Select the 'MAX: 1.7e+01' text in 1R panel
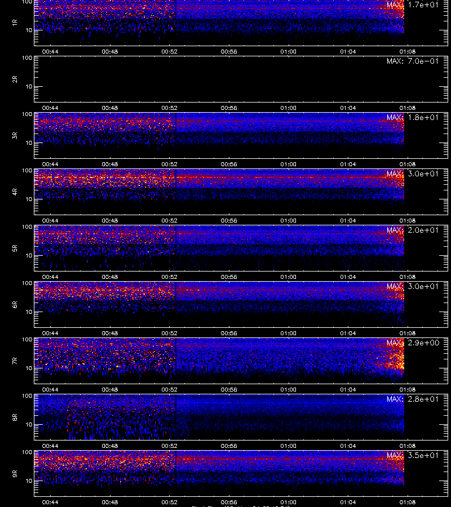Image resolution: width=451 pixels, height=507 pixels. click(x=413, y=5)
